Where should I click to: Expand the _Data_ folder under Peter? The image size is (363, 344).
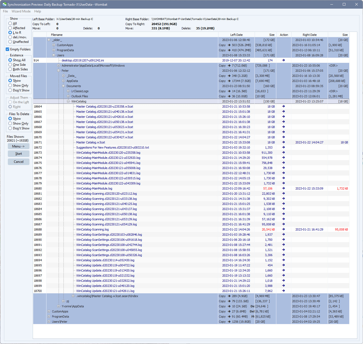63,76
